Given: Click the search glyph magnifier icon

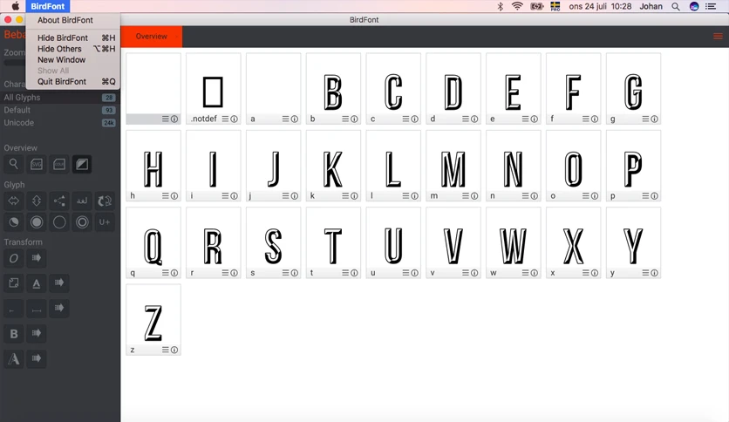Looking at the screenshot, I should coord(13,164).
